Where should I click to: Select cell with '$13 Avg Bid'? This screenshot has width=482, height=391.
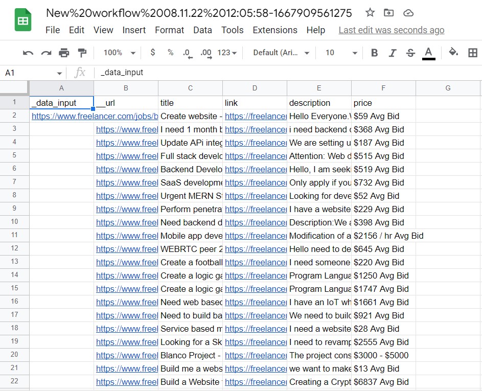[x=383, y=368]
